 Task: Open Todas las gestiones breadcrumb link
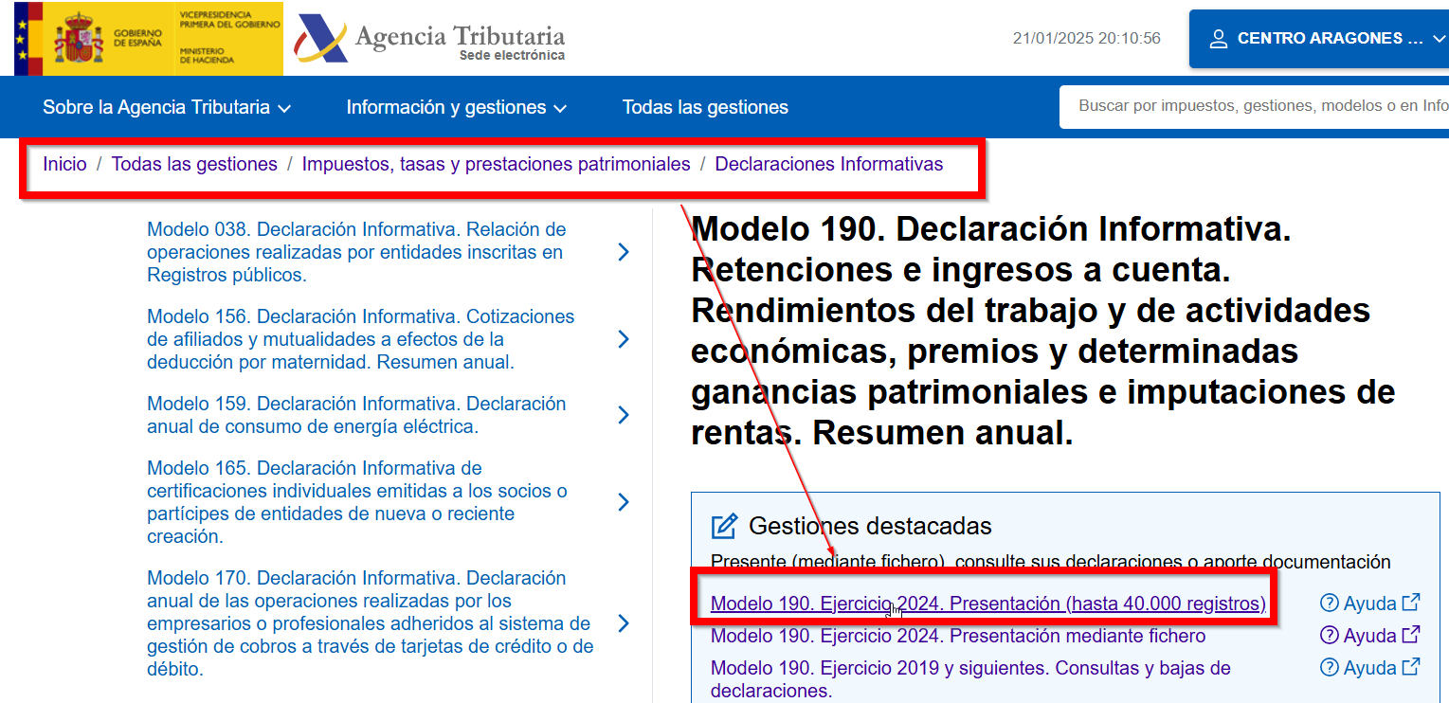[194, 164]
